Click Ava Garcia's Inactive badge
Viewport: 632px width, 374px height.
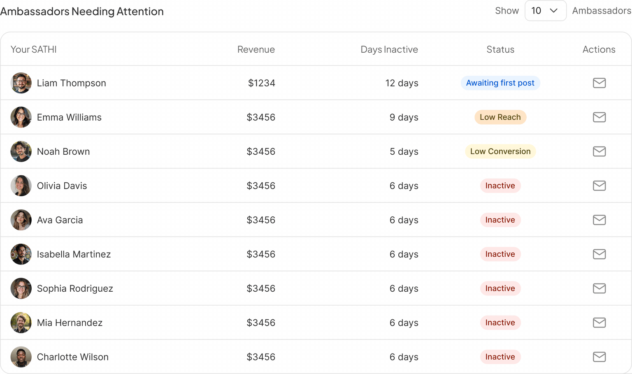tap(500, 220)
